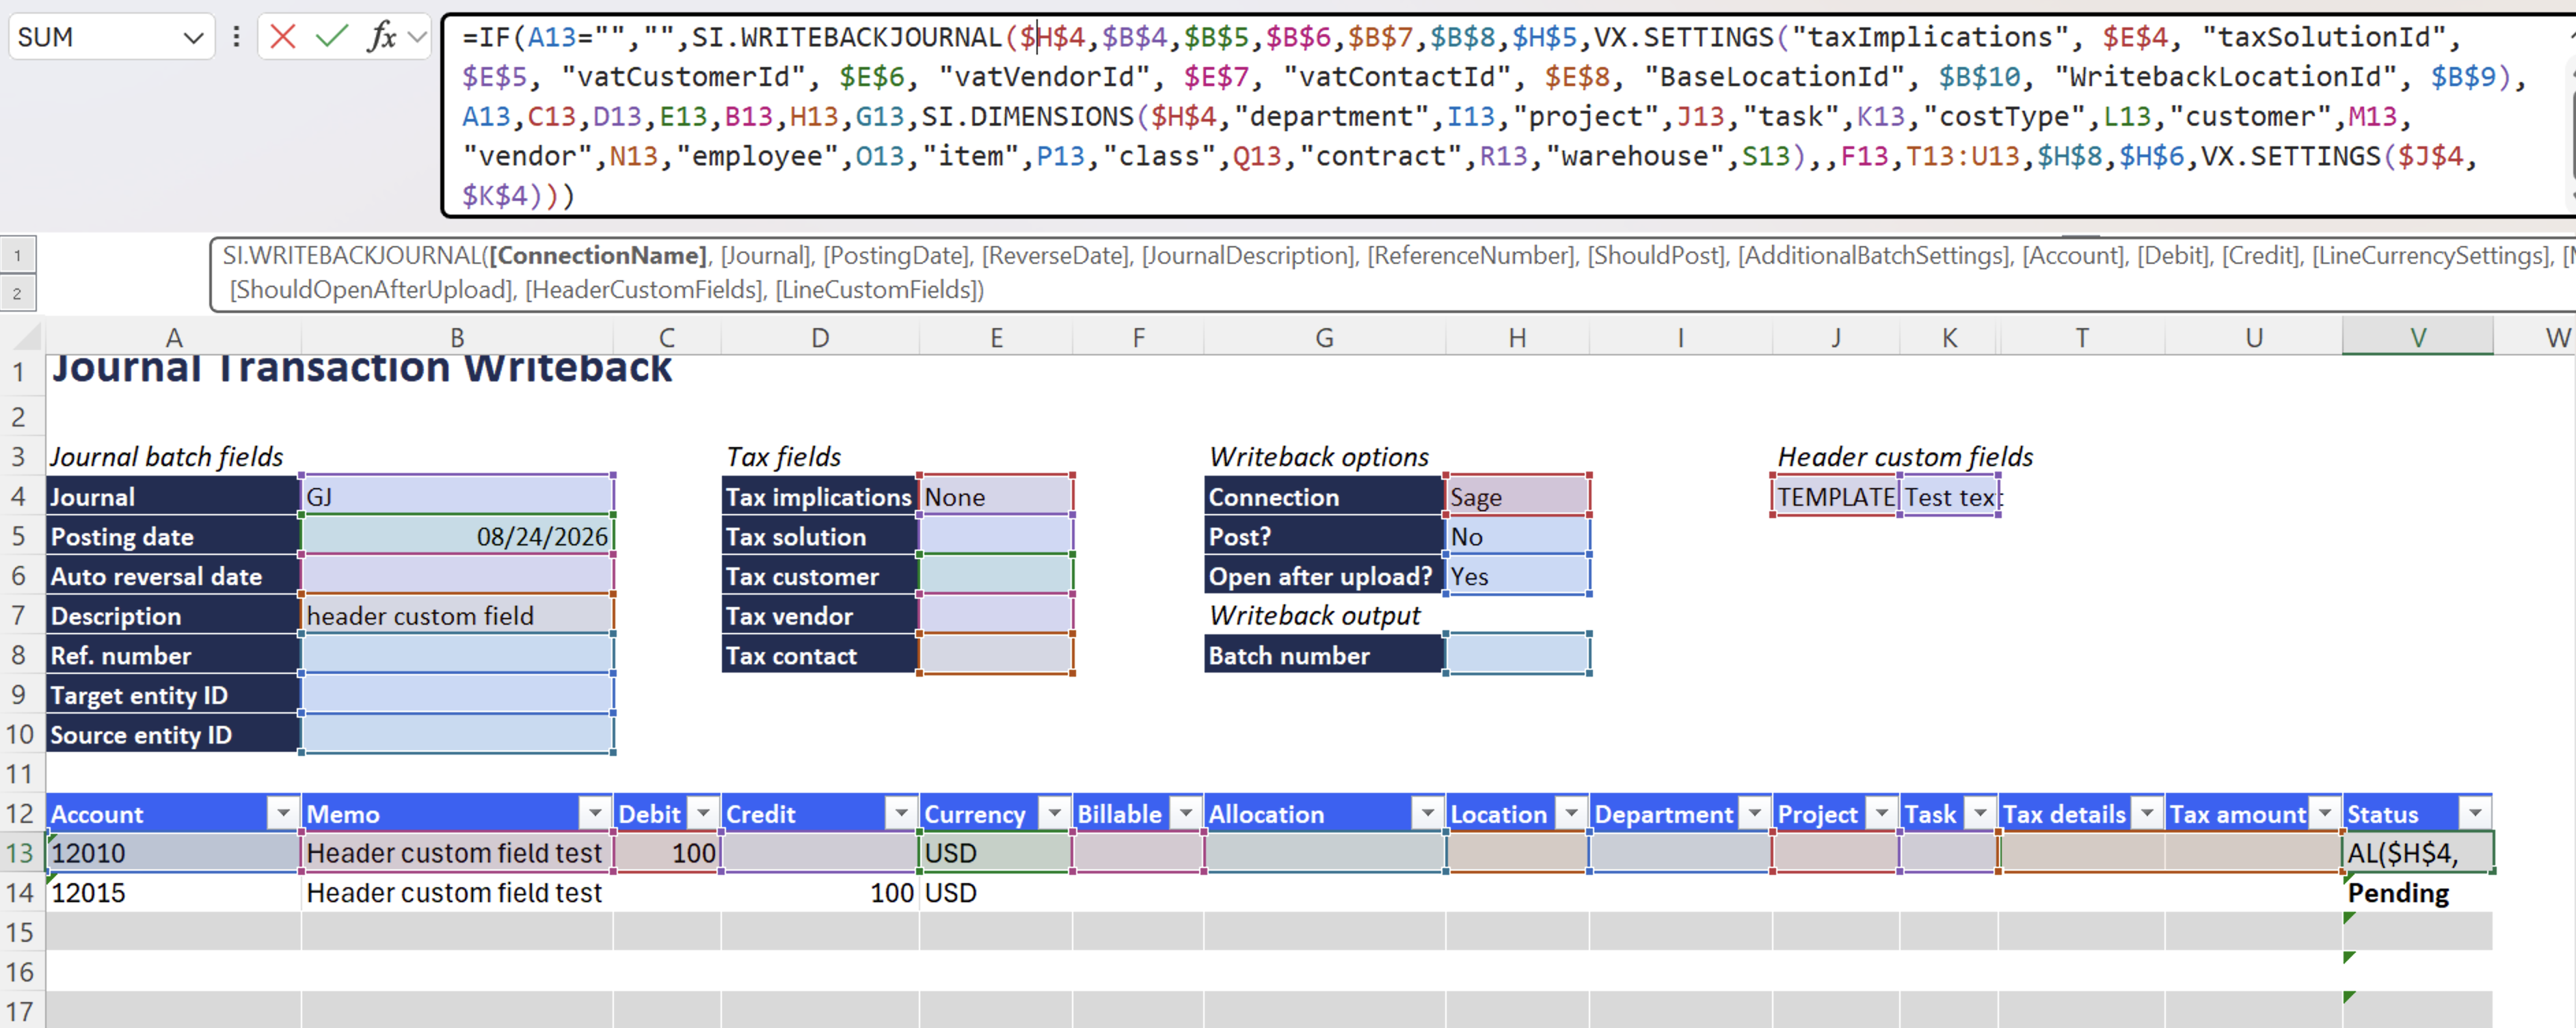Select column V header
The height and width of the screenshot is (1028, 2576).
[x=2417, y=337]
